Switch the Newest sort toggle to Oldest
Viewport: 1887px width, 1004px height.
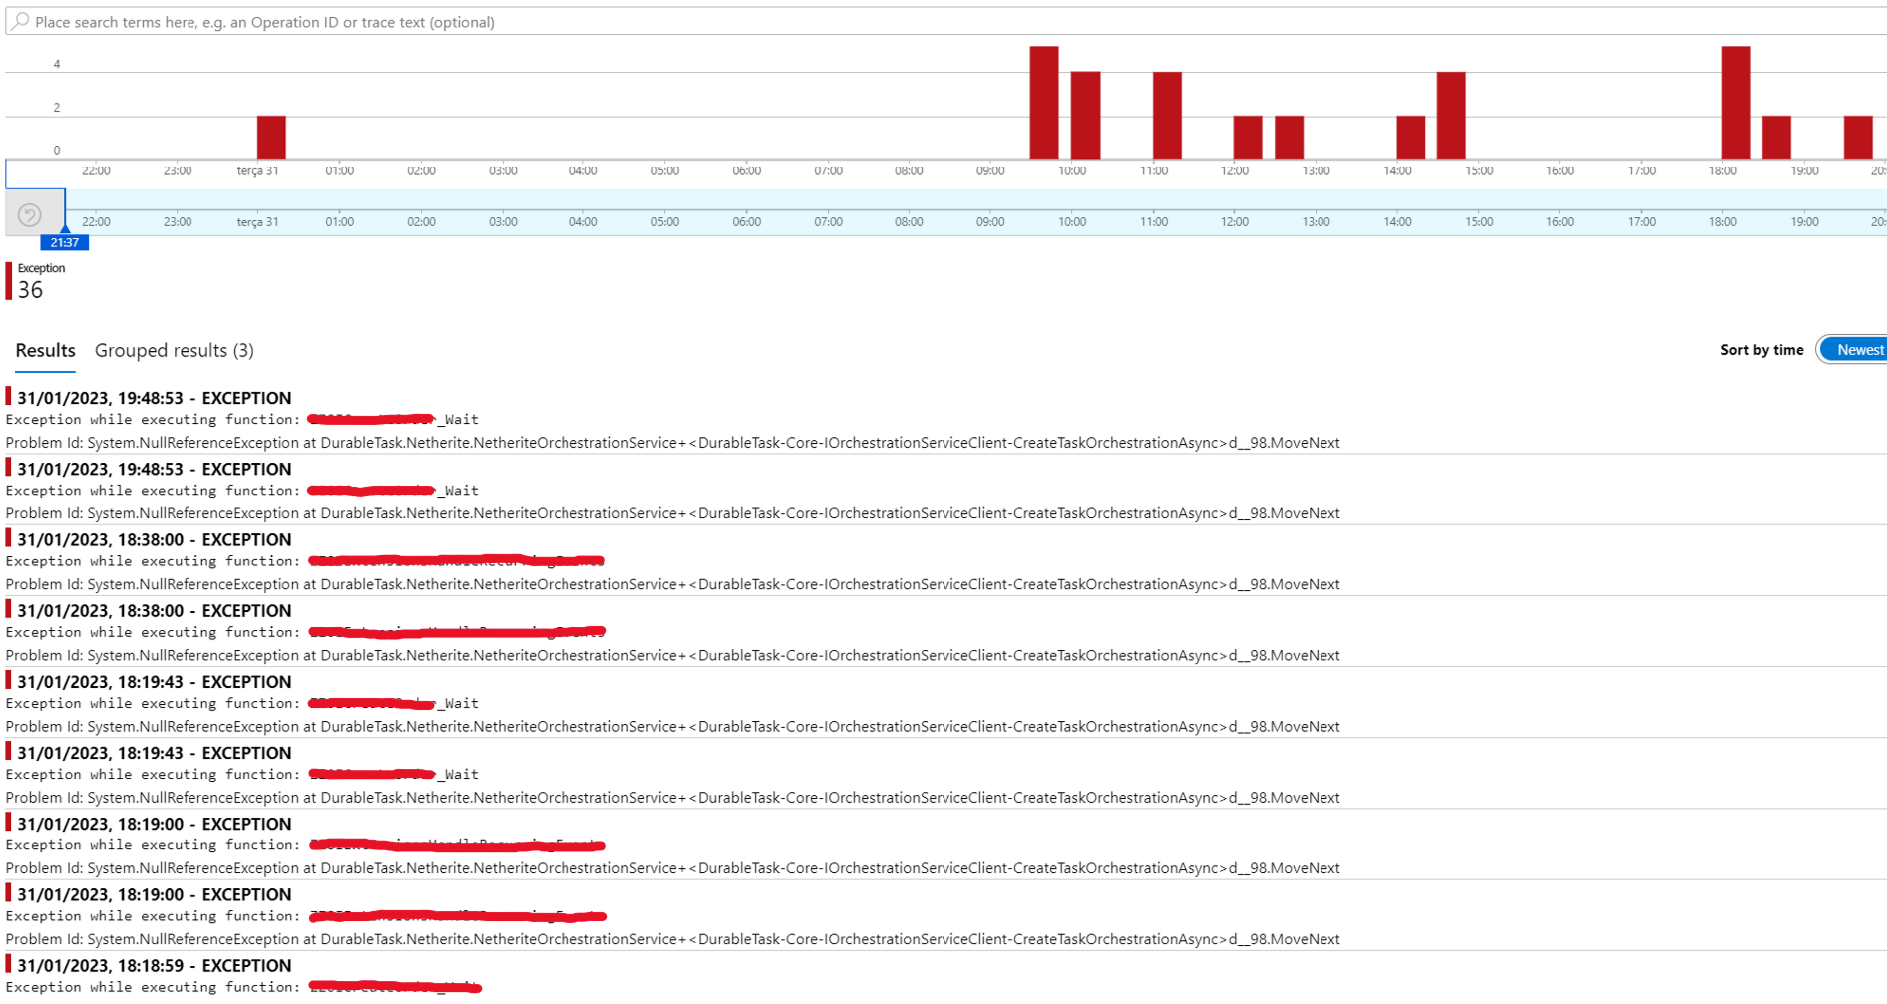pyautogui.click(x=1858, y=349)
